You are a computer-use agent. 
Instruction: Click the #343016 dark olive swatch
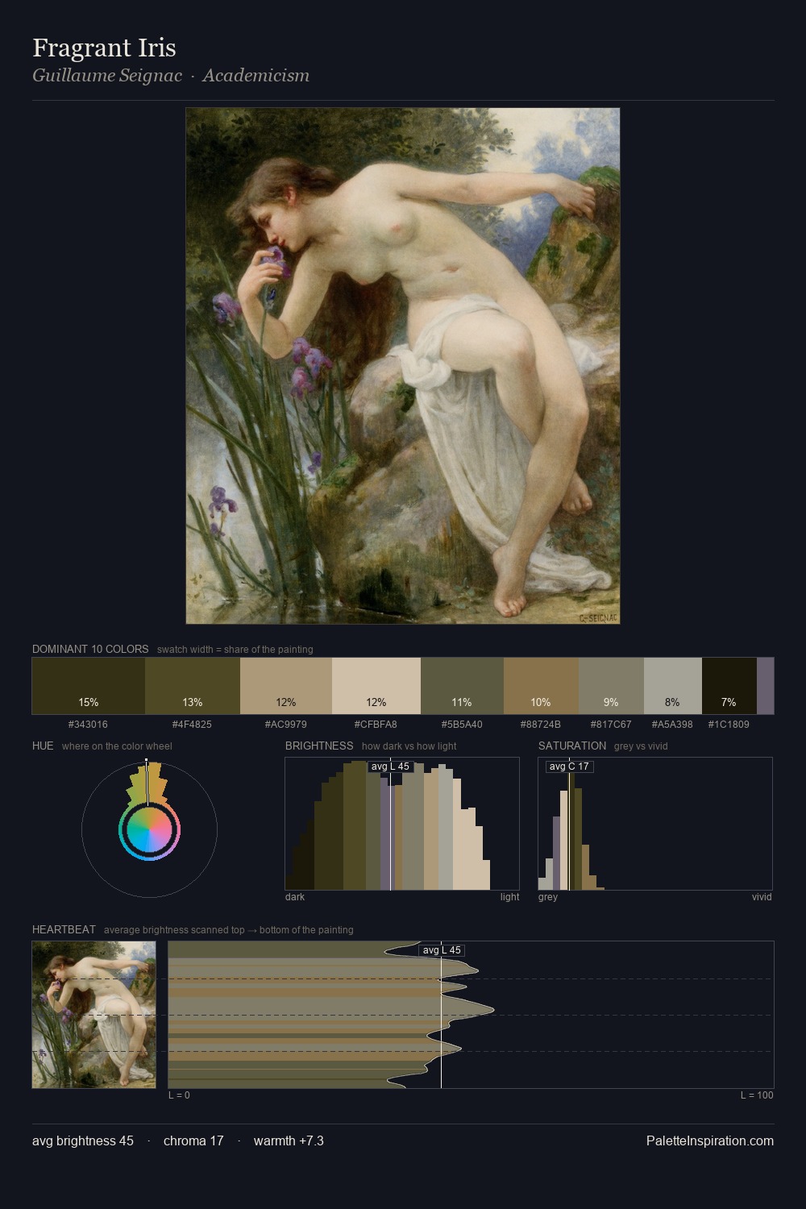click(x=89, y=686)
